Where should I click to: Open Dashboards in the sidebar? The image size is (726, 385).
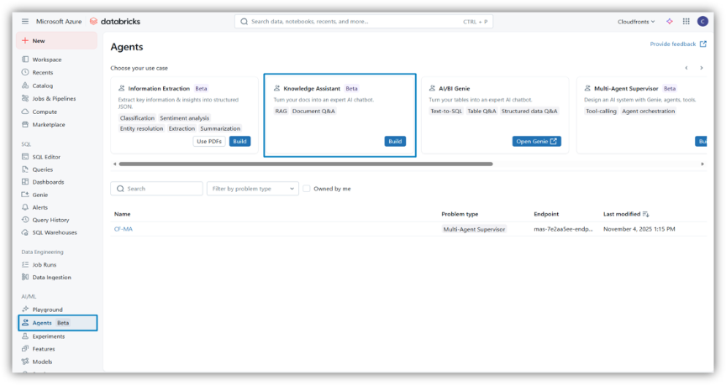(x=47, y=182)
